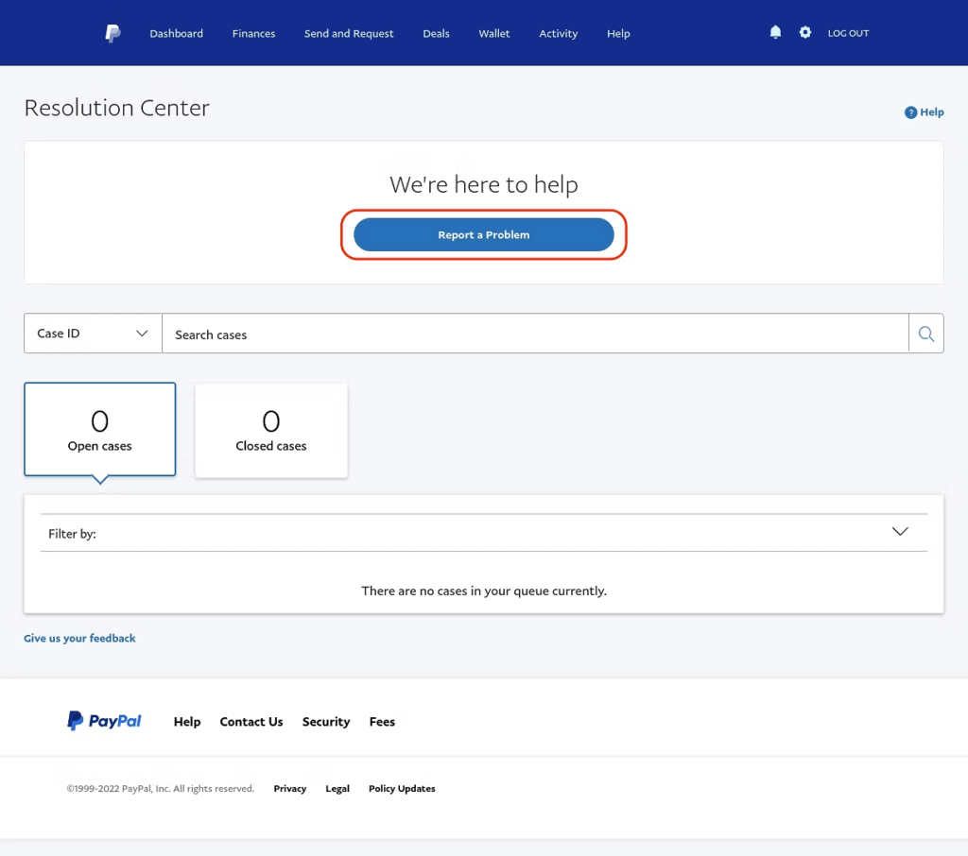Switch to Closed cases tab
The image size is (968, 856).
click(x=270, y=429)
